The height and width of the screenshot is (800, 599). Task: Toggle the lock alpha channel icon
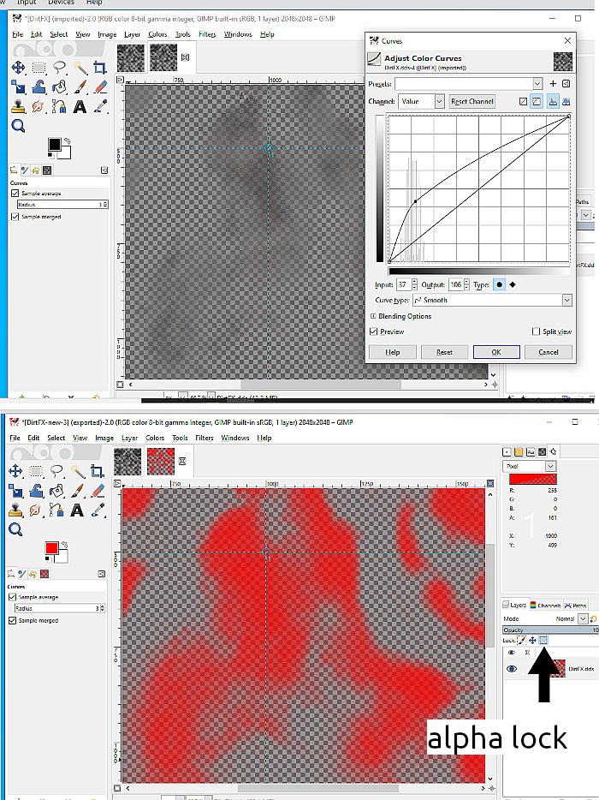(543, 640)
